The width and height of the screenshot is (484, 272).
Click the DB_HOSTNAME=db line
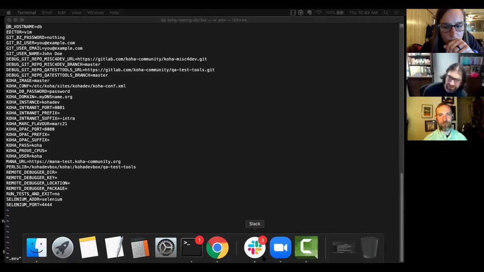(x=24, y=27)
